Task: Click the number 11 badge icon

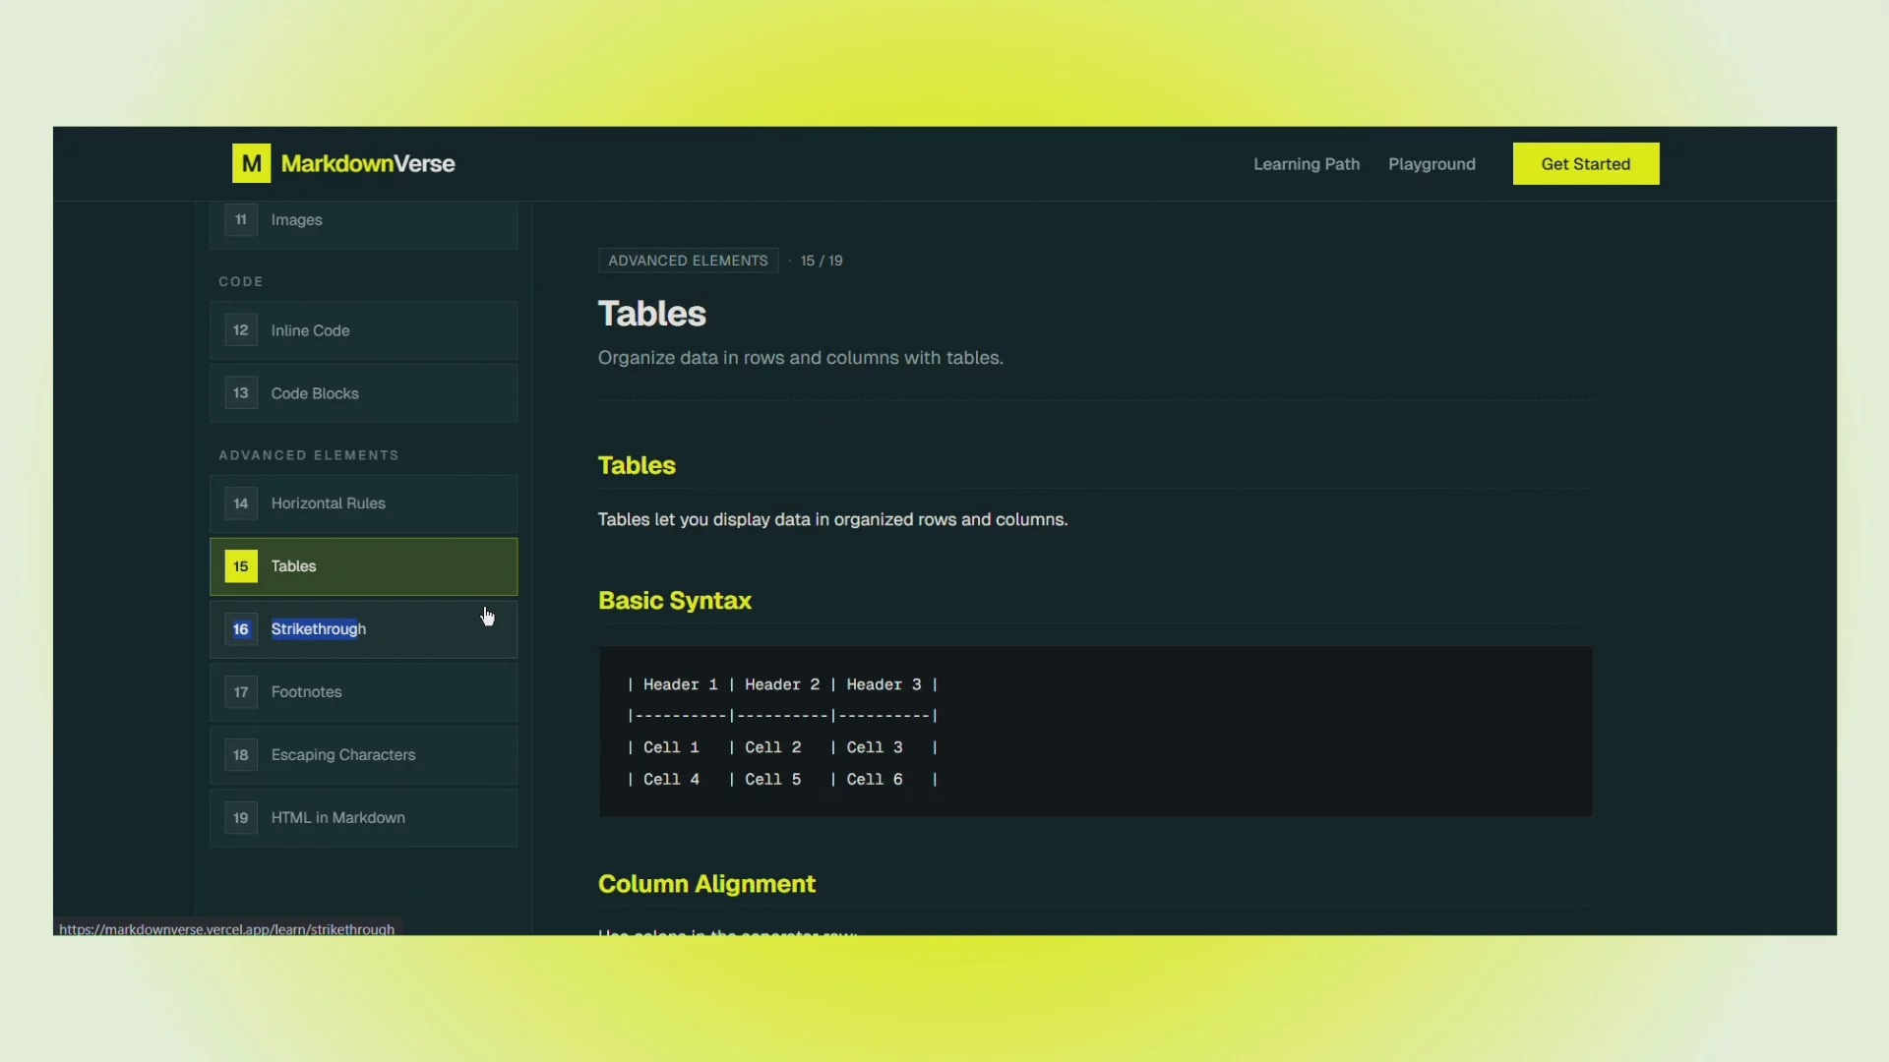Action: tap(241, 219)
